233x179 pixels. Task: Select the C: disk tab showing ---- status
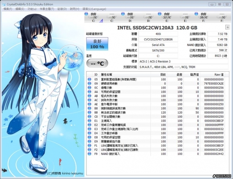tap(112, 17)
